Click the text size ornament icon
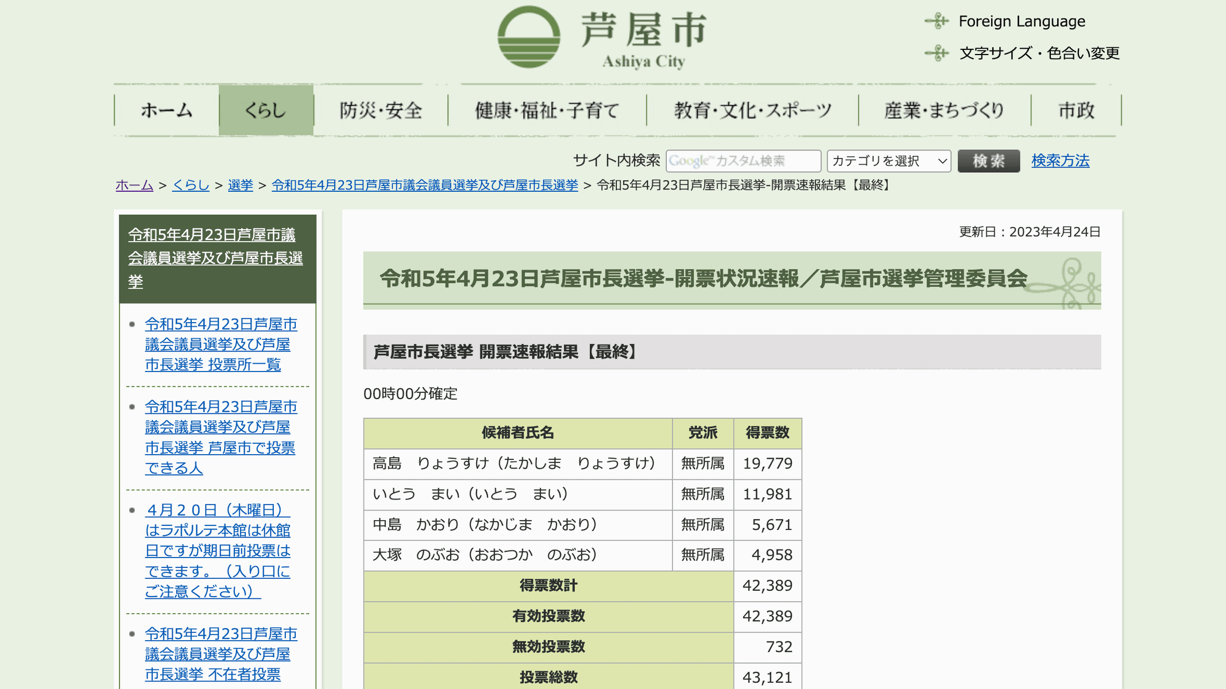The image size is (1226, 689). (937, 53)
